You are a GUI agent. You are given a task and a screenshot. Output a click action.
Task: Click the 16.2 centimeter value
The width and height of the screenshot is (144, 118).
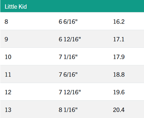pyautogui.click(x=119, y=22)
